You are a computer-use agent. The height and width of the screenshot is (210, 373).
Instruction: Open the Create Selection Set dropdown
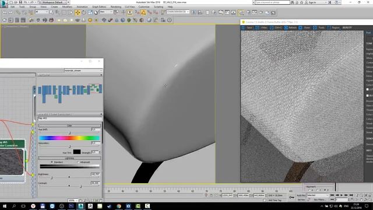pyautogui.click(x=178, y=12)
